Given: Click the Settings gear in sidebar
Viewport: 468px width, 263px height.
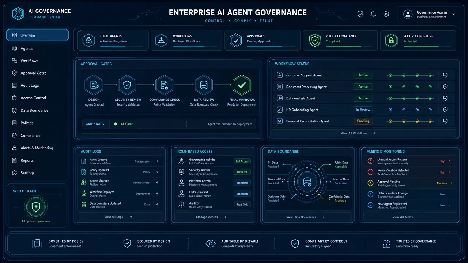Looking at the screenshot, I should pyautogui.click(x=15, y=173).
